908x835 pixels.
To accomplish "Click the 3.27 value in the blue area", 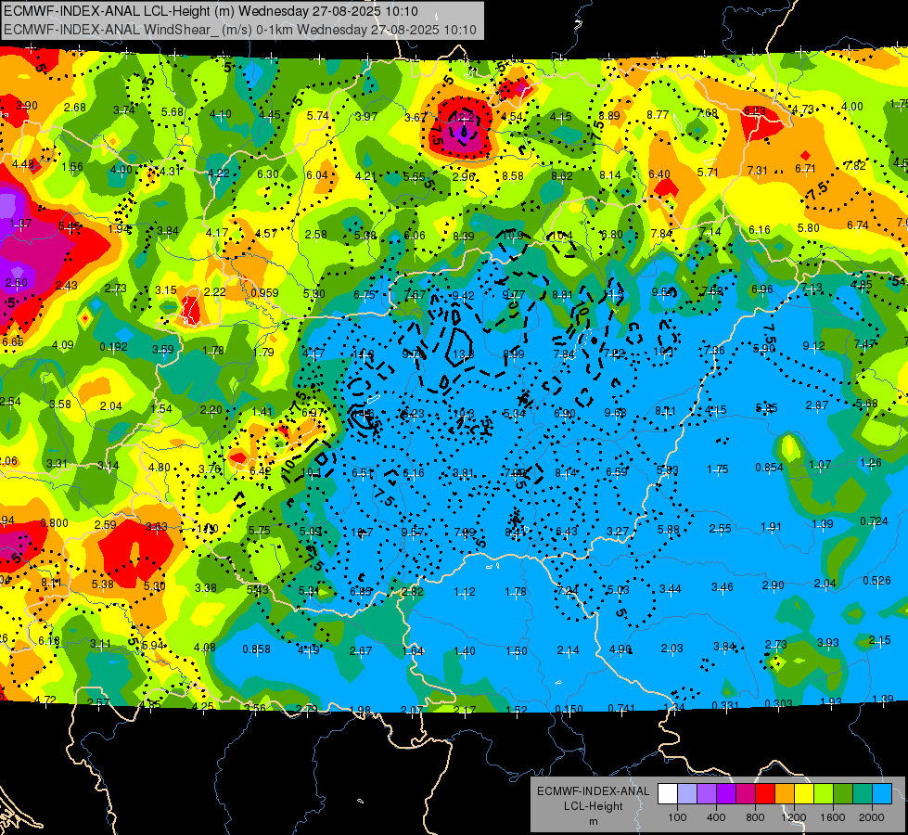I will (x=618, y=531).
